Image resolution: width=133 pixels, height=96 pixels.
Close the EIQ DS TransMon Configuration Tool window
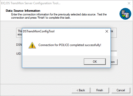tap(129, 3)
